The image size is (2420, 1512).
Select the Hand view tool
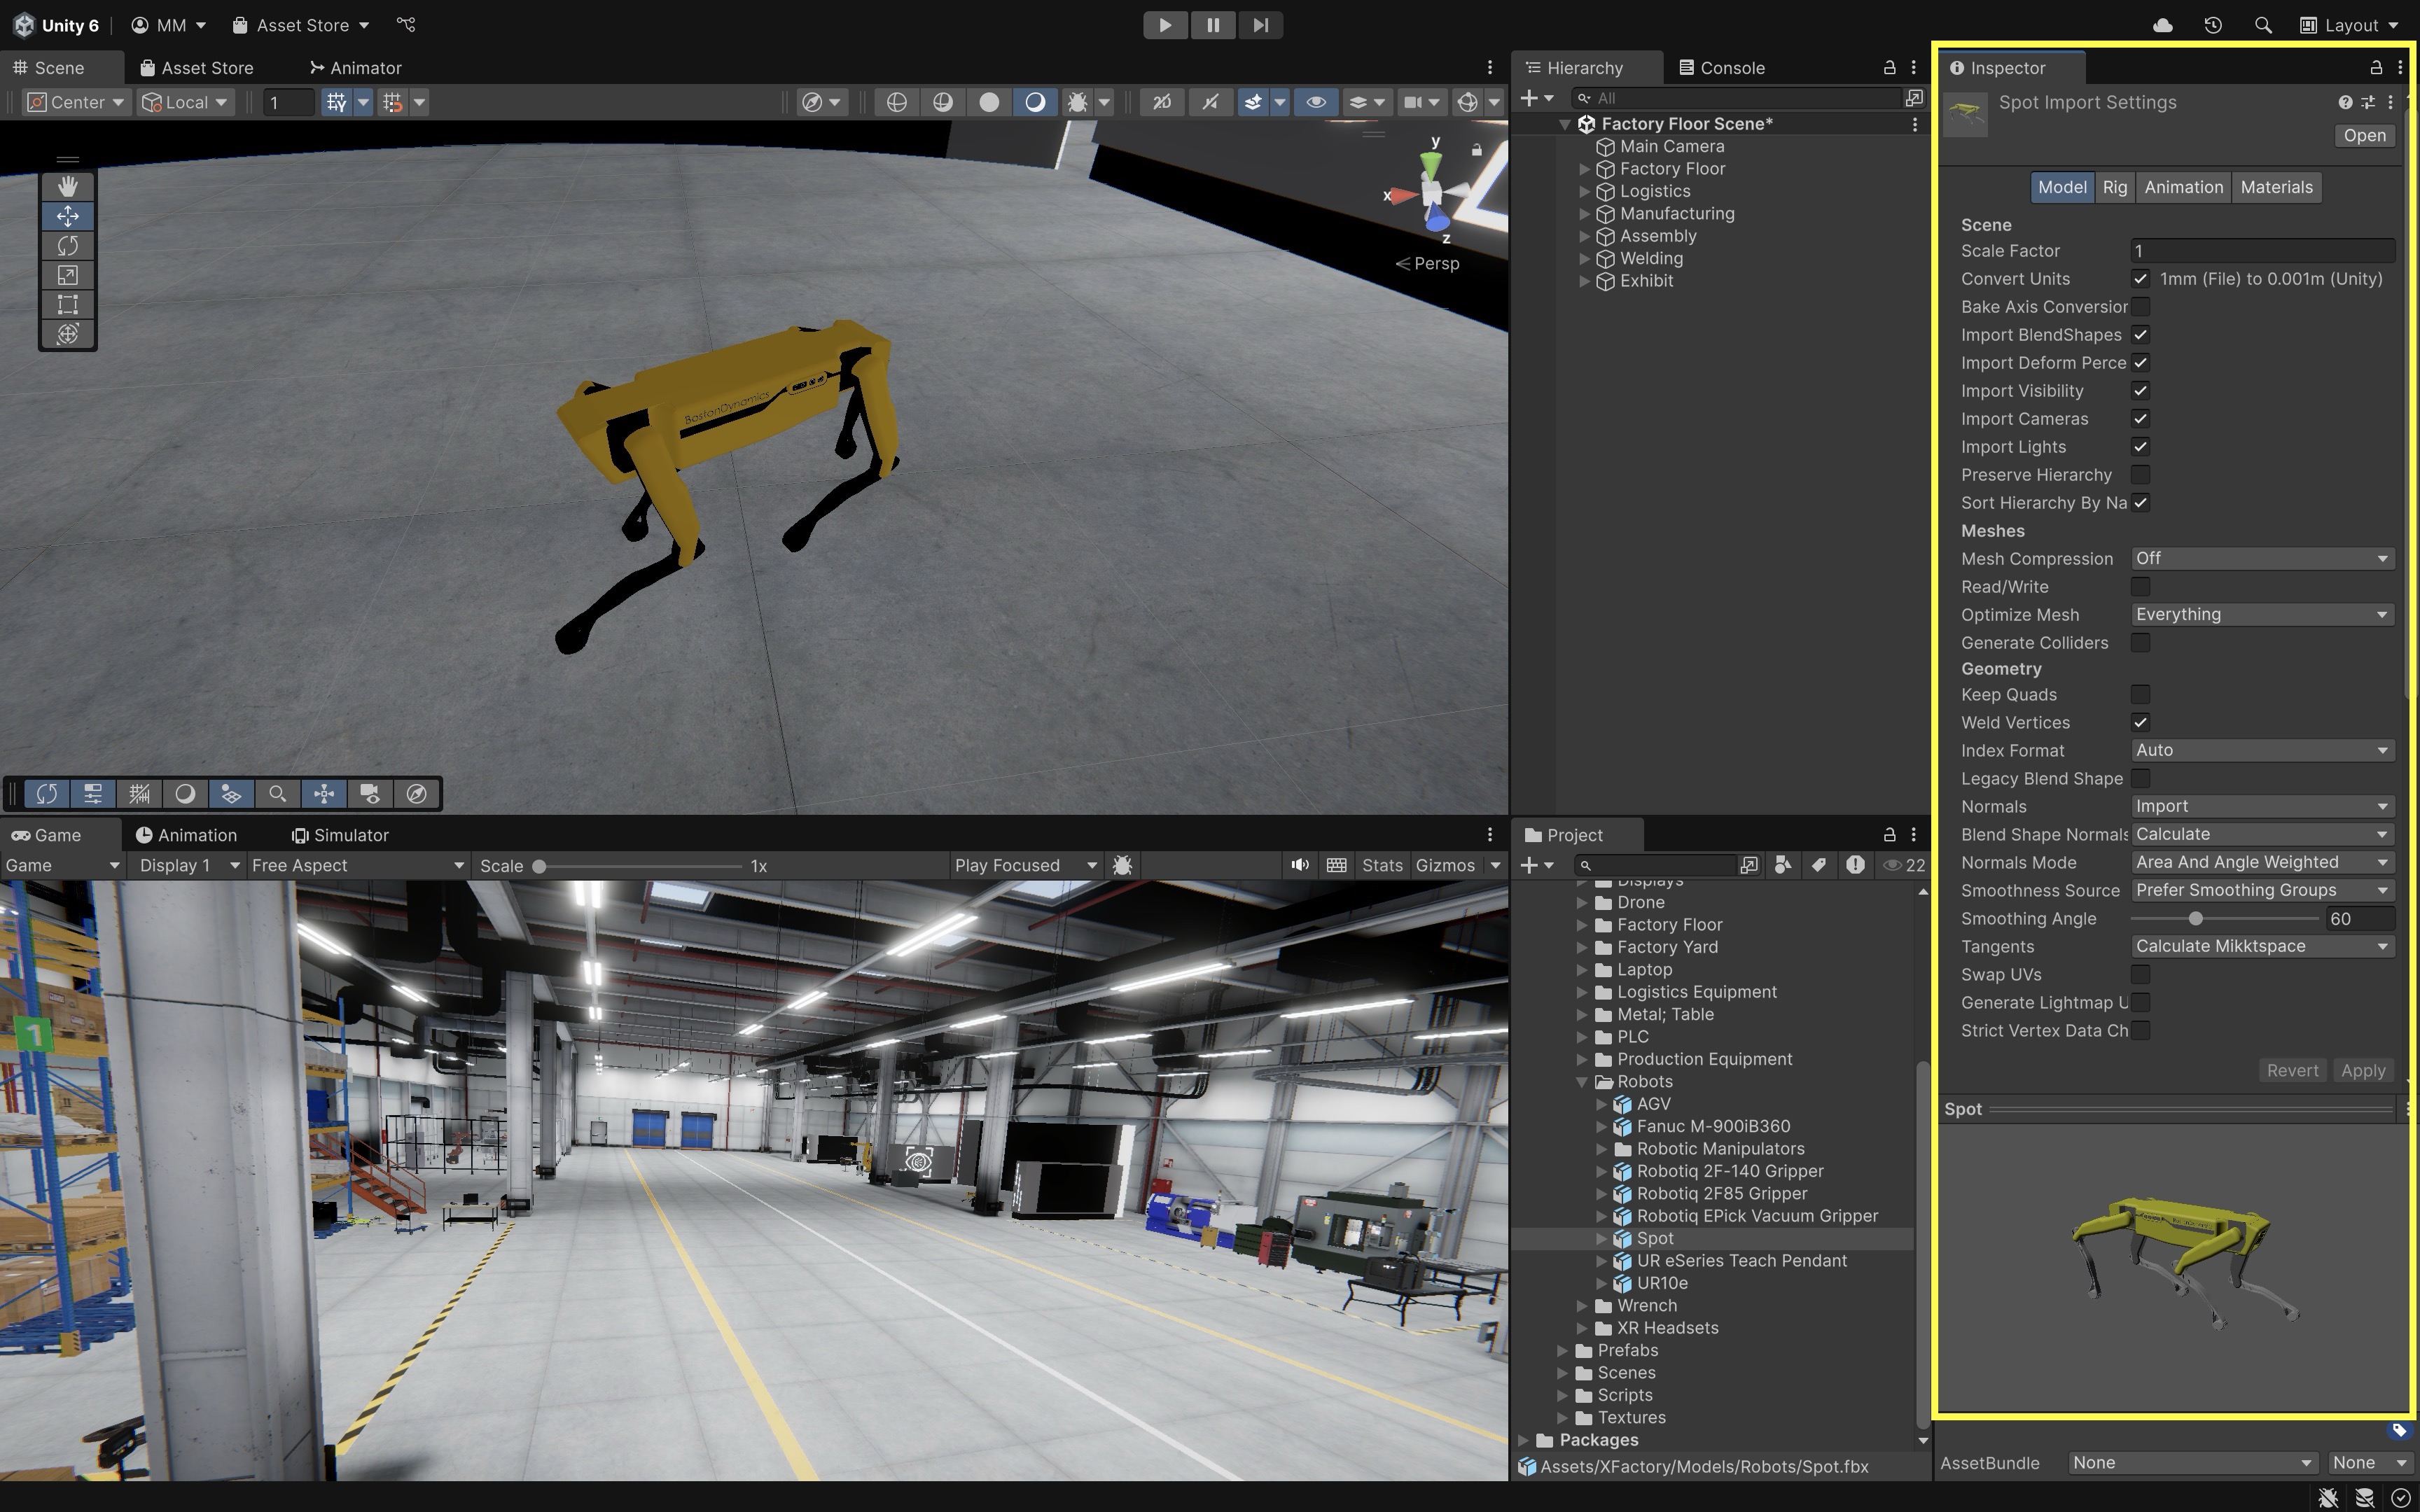[x=67, y=186]
